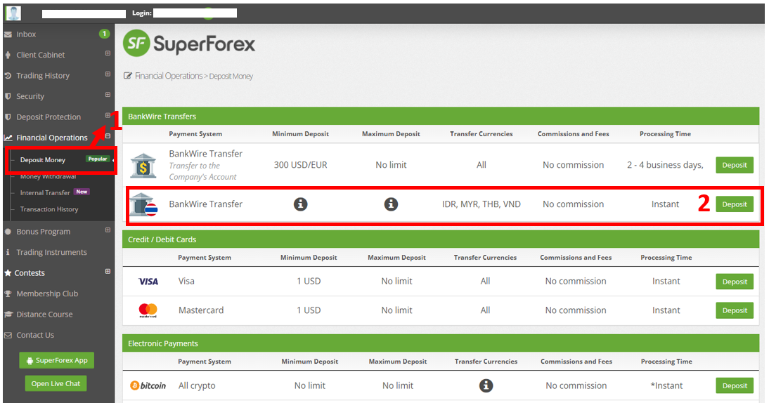
Task: Click the info icon under Maximum Deposit
Action: [x=391, y=204]
